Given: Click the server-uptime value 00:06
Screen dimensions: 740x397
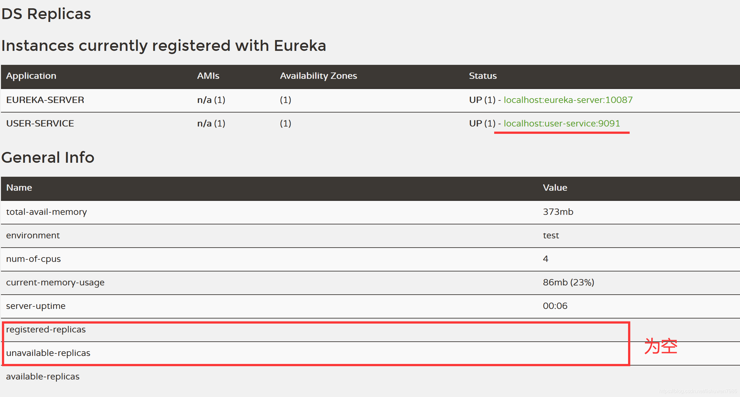Looking at the screenshot, I should [555, 306].
